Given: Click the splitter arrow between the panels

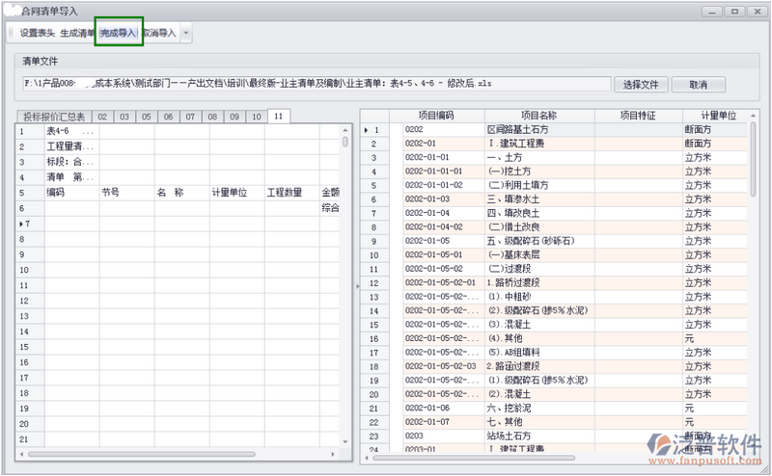Looking at the screenshot, I should [356, 286].
